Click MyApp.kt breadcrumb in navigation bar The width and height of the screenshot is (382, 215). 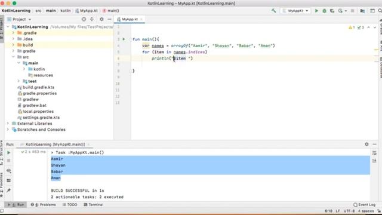click(87, 11)
